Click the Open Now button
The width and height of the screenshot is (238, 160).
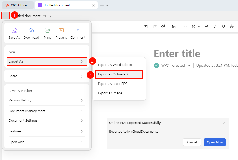click(215, 142)
